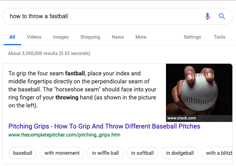Viewport: 236px width, 166px height.
Task: Switch to the Videos tab
Action: [x=34, y=37]
